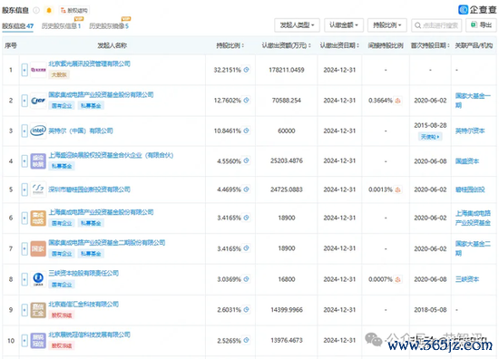Open the 认缴金额 dropdown filter
499x359 pixels.
pyautogui.click(x=343, y=25)
